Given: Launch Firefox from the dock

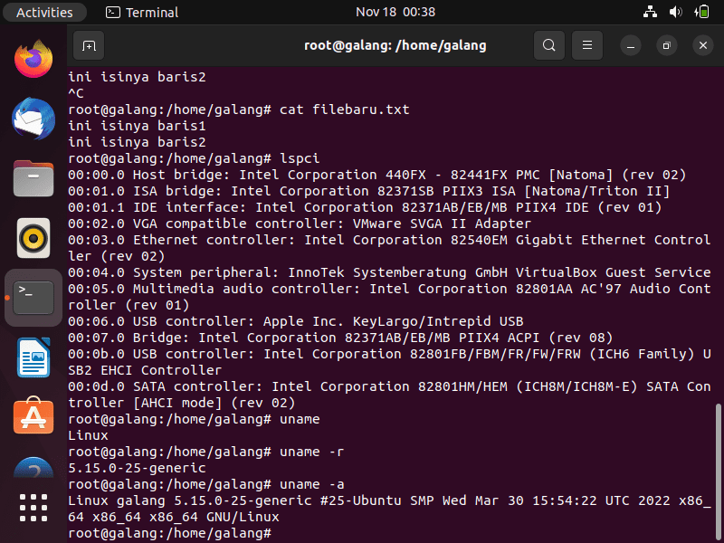Looking at the screenshot, I should click(x=33, y=59).
